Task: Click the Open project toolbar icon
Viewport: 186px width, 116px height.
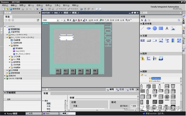Action: [x=7, y=9]
